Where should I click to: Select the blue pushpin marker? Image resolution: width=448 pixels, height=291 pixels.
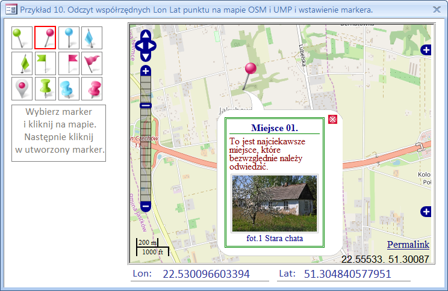pos(69,88)
